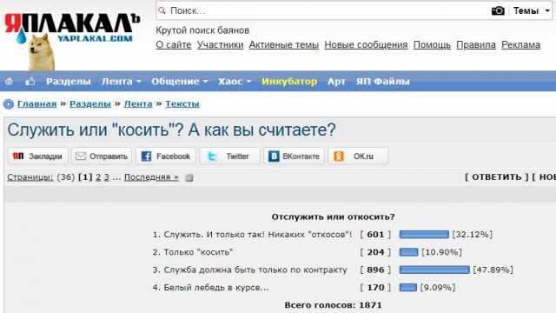Go to Разделы breadcrumb
The image size is (556, 313).
90,104
